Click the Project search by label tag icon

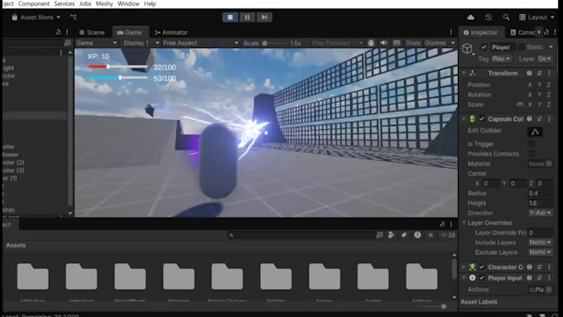tap(404, 235)
